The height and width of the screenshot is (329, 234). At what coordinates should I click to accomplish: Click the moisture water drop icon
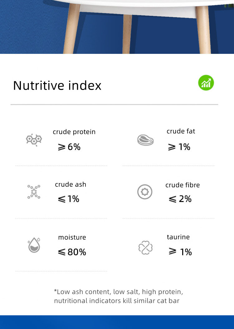point(34,245)
